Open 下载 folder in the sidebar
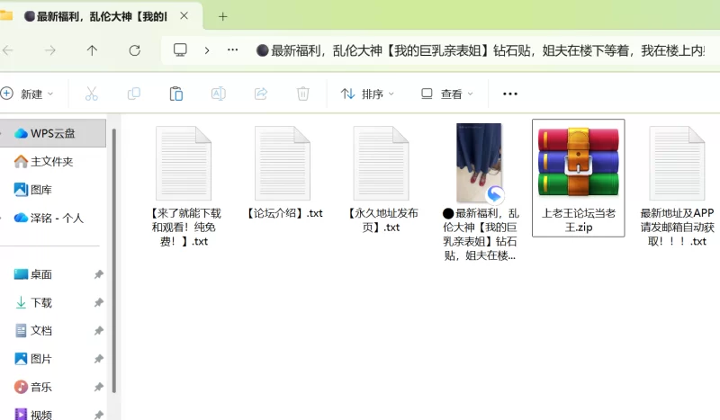 pyautogui.click(x=40, y=303)
